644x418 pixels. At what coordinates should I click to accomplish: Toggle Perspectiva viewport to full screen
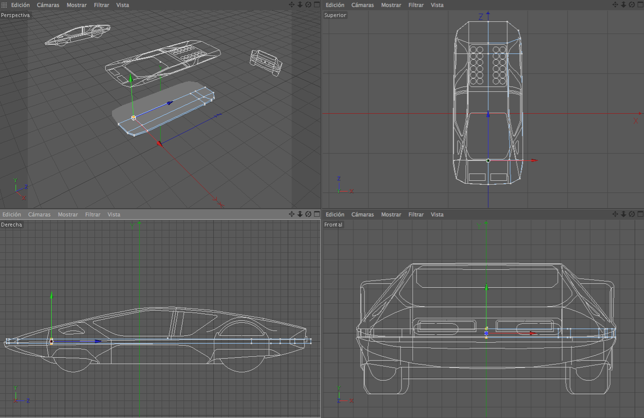(x=316, y=5)
